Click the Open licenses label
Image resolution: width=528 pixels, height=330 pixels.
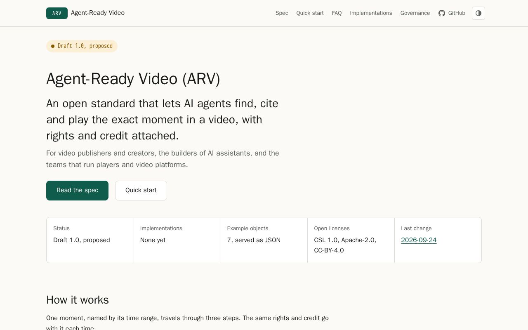[x=332, y=229]
